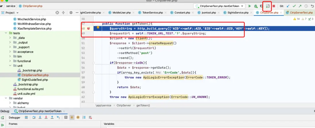Viewport: 315px width, 128px height.
Task: Show Git history clock icon
Action: pyautogui.click(x=306, y=6)
